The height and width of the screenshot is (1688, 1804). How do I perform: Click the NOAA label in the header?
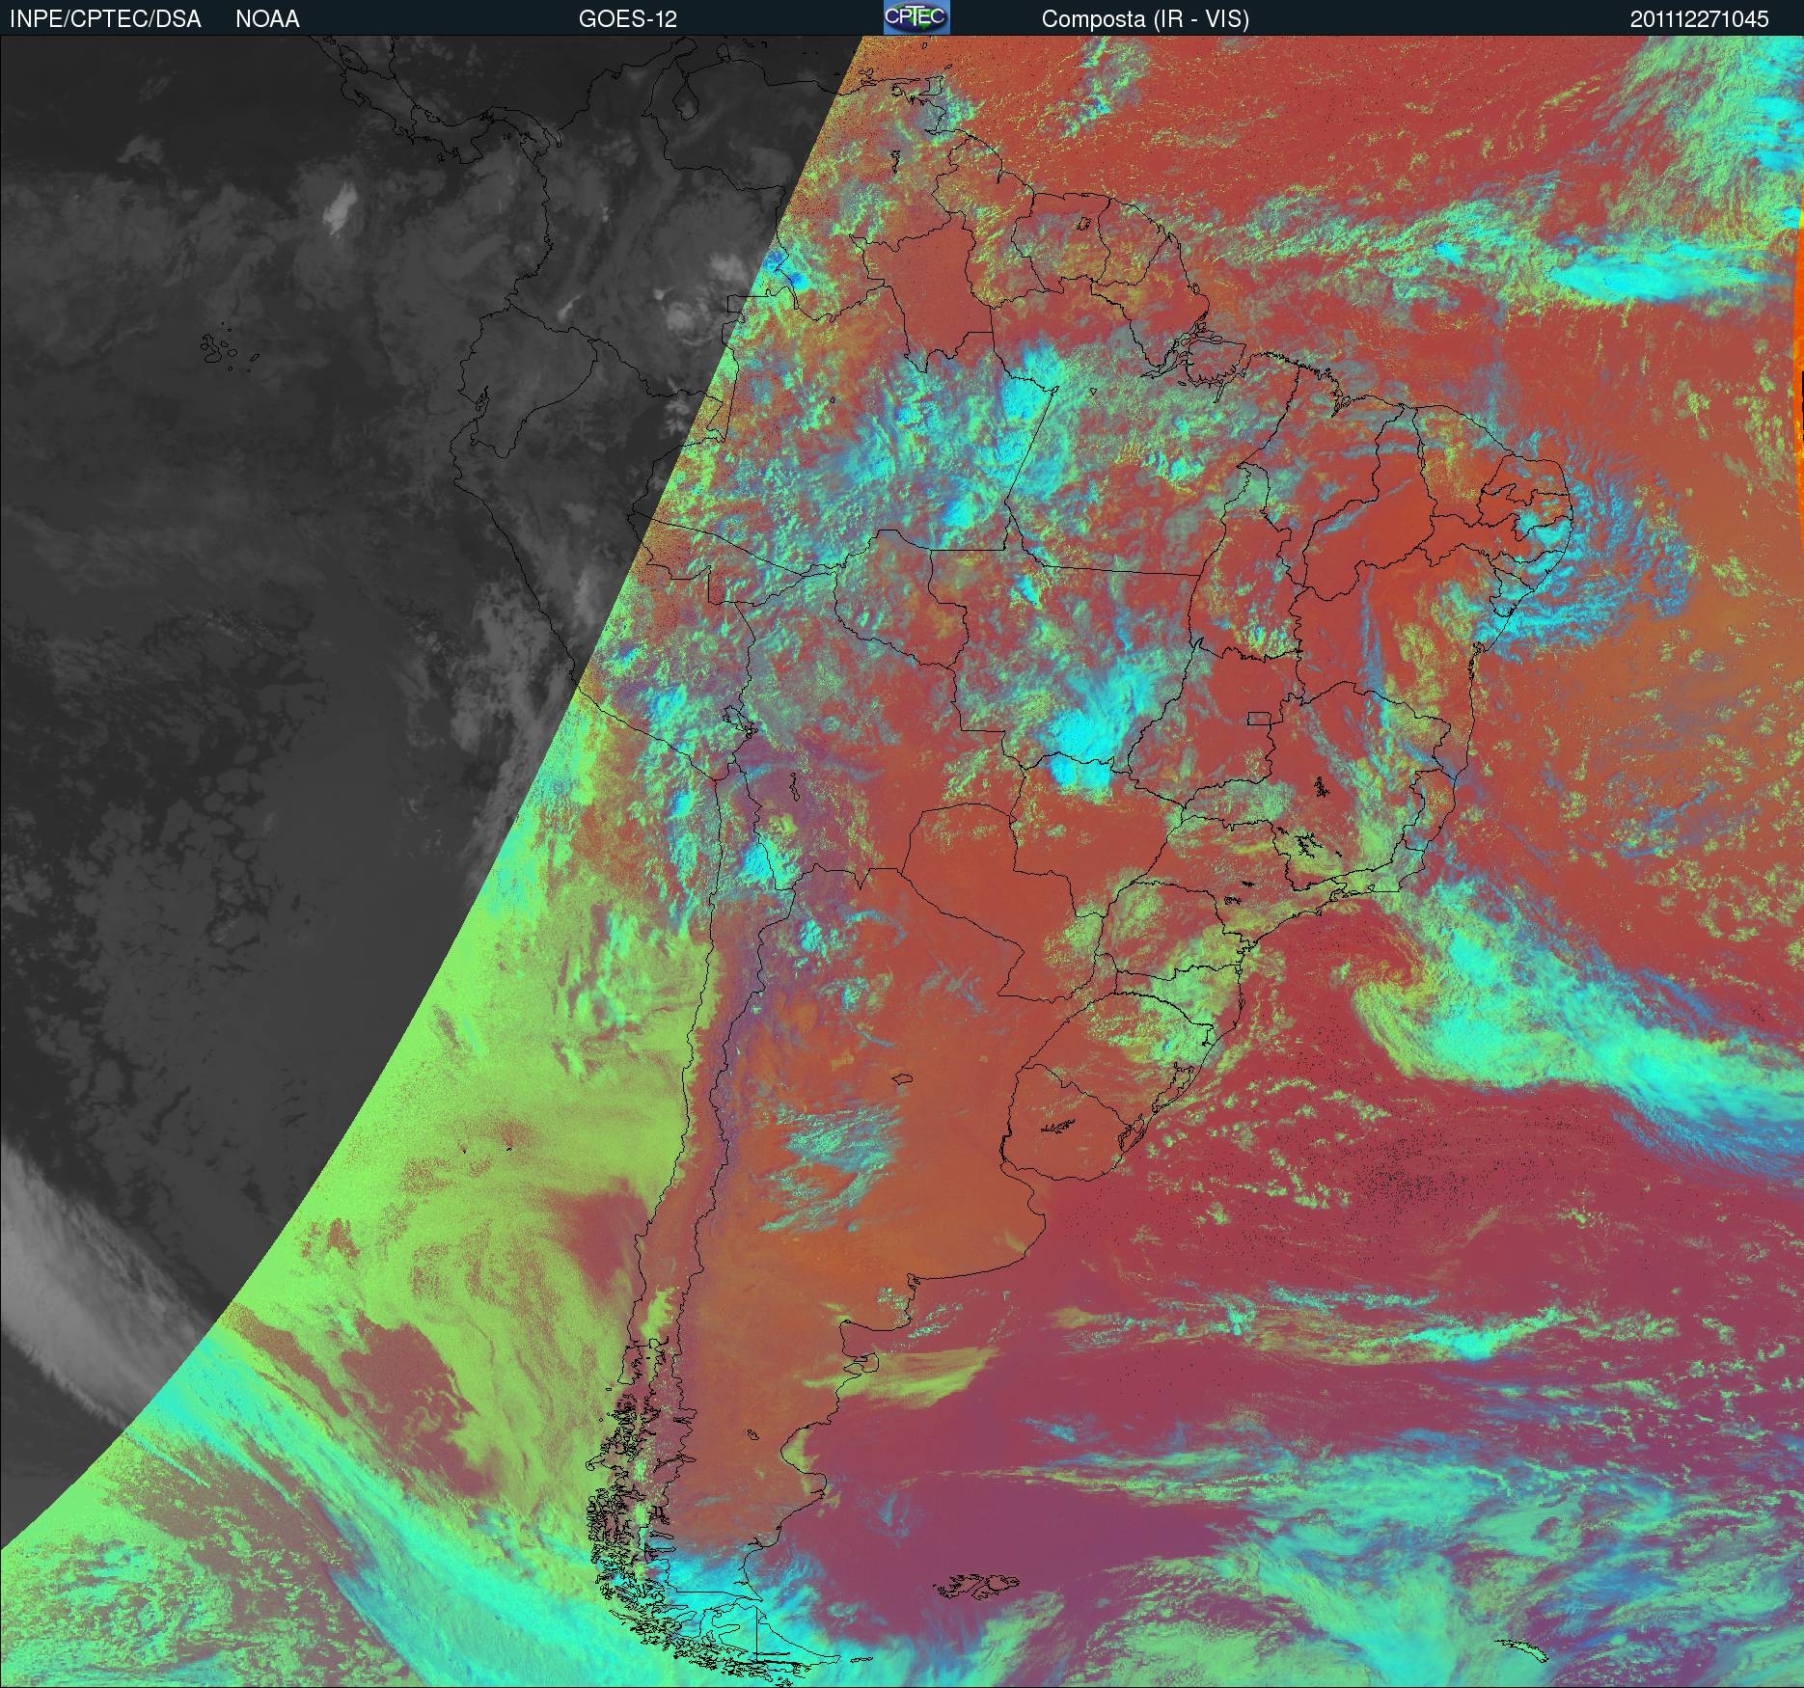(267, 19)
